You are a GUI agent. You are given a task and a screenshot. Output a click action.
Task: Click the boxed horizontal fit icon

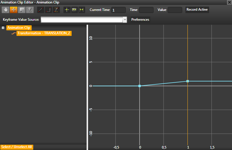[x=74, y=10]
